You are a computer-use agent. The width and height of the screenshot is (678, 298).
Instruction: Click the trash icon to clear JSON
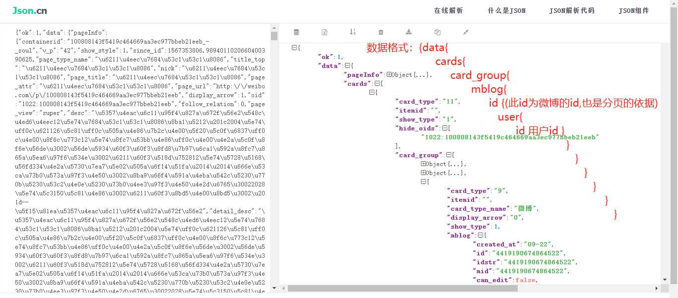[x=381, y=32]
